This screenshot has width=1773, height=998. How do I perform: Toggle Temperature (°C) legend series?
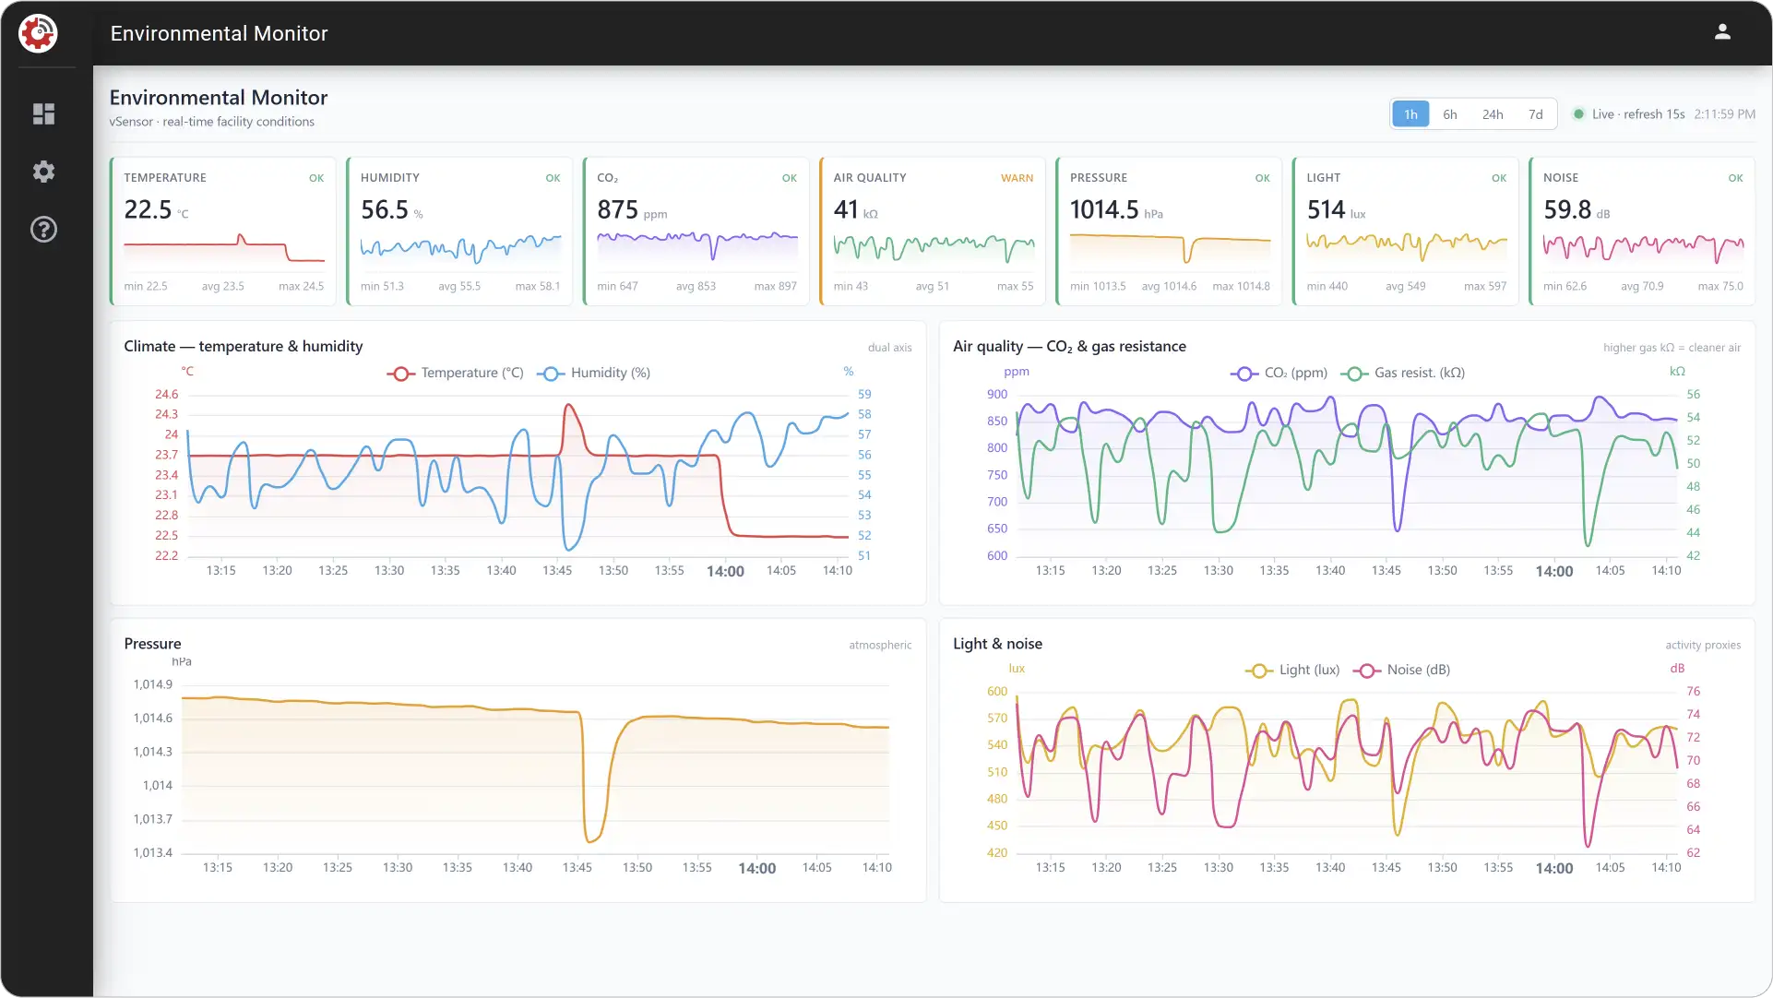coord(455,373)
